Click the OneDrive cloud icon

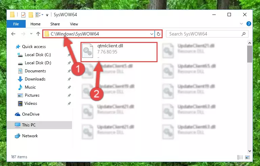tap(17, 114)
